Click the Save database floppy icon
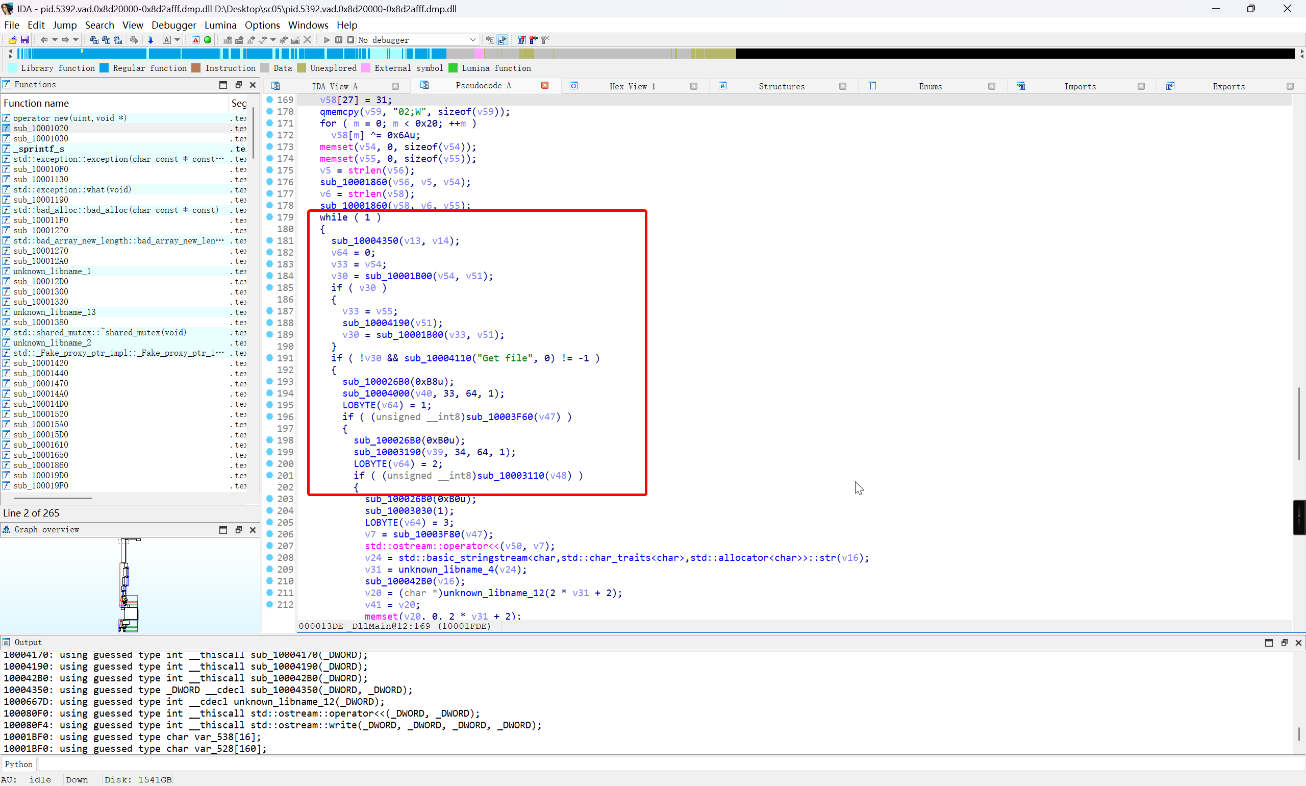 24,40
